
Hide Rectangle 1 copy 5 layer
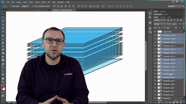tap(155, 81)
